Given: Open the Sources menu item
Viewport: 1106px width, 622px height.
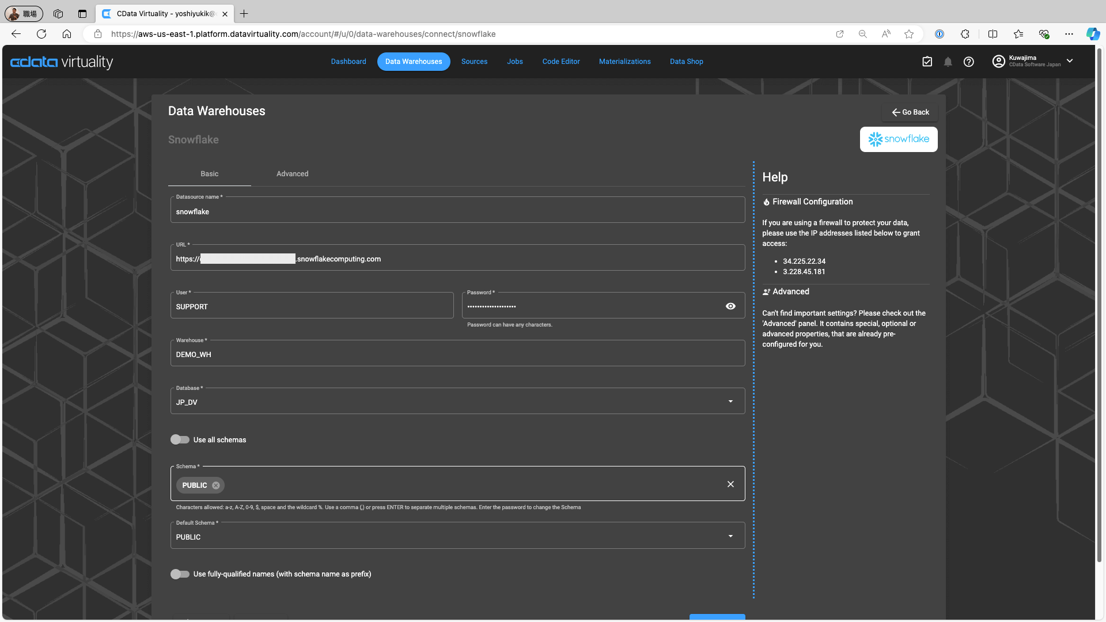Looking at the screenshot, I should click(474, 62).
